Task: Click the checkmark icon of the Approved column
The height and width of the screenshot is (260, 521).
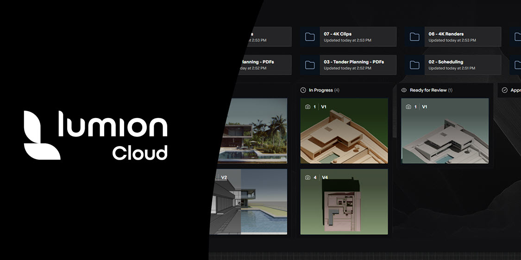Action: pyautogui.click(x=505, y=90)
